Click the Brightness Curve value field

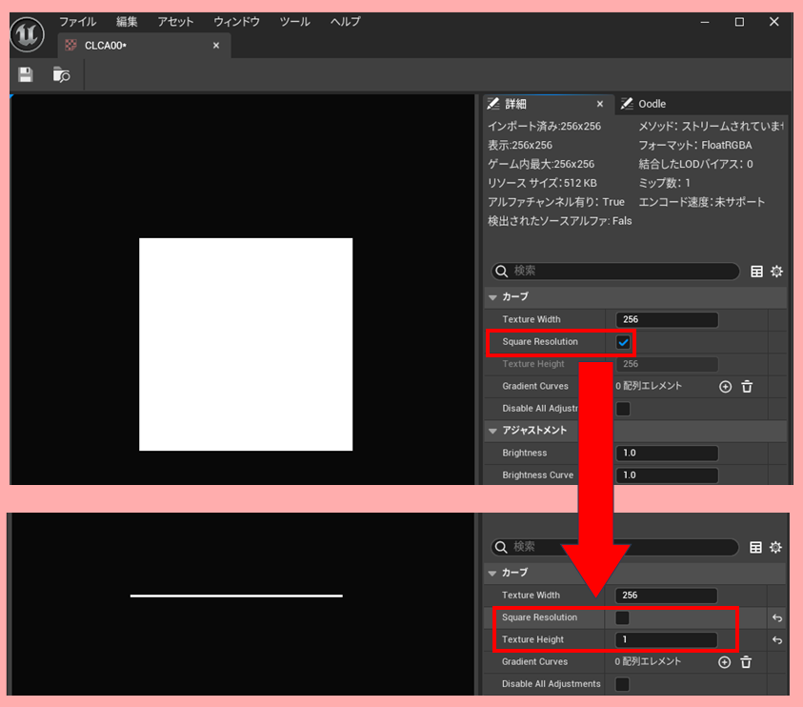(x=667, y=475)
